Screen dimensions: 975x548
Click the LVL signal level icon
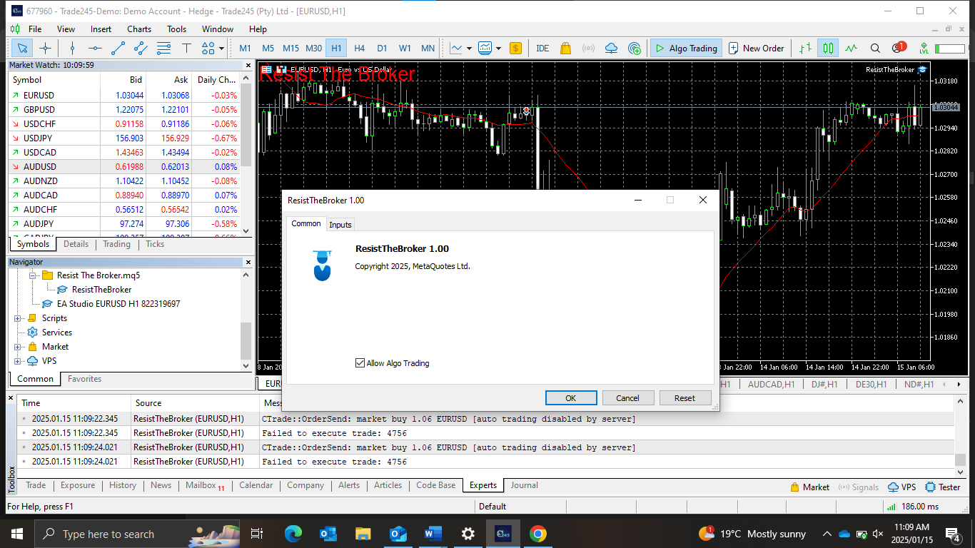924,49
